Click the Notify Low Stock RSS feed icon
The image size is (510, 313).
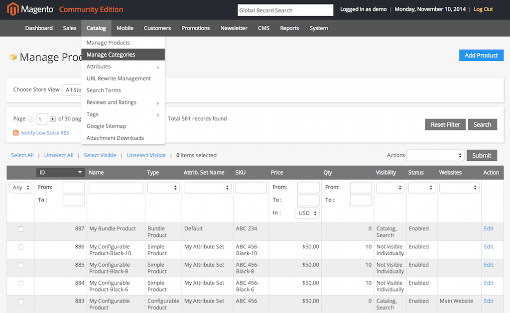[15, 133]
